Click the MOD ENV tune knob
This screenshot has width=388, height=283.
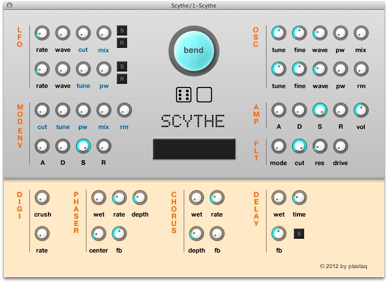[x=63, y=110]
